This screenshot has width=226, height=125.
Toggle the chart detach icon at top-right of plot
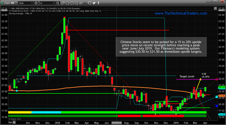pyautogui.click(x=215, y=8)
